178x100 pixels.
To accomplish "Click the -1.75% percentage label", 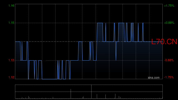I will coord(169,77).
